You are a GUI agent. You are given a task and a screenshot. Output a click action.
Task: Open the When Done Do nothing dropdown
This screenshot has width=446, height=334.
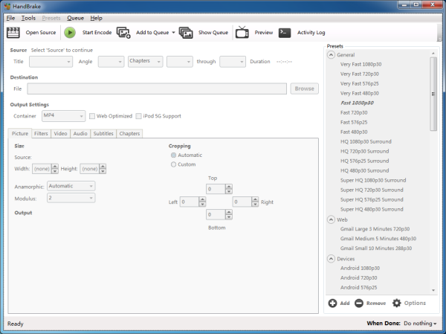[x=420, y=324]
